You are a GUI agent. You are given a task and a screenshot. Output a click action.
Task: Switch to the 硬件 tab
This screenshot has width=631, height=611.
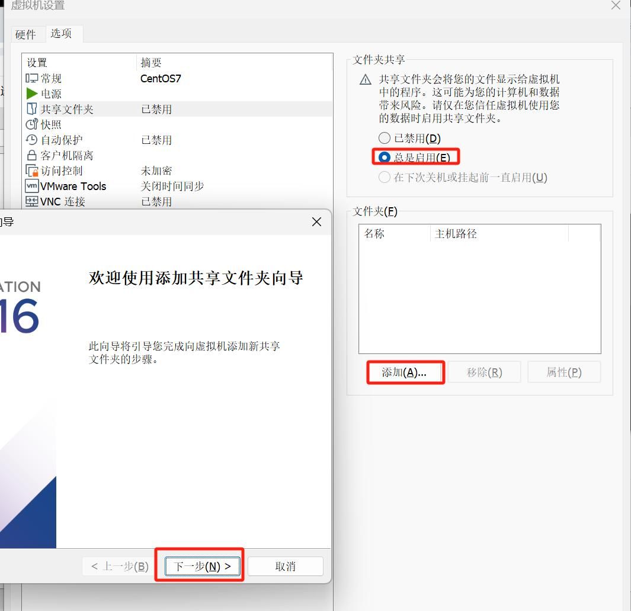point(25,34)
